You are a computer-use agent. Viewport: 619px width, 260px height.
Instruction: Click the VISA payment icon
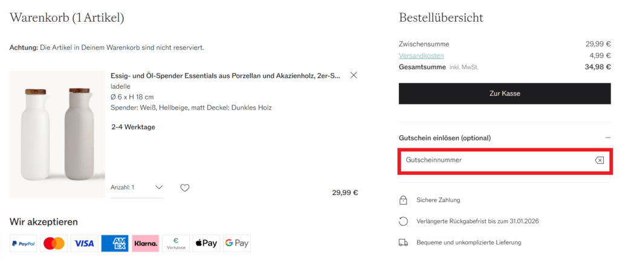tap(84, 243)
